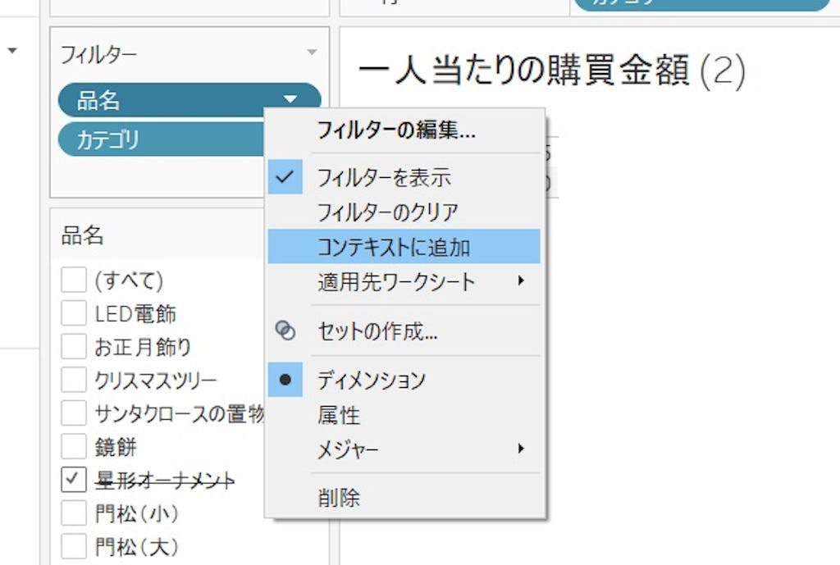This screenshot has width=840, height=565.
Task: Check the (すべて) checkbox
Action: [x=74, y=280]
